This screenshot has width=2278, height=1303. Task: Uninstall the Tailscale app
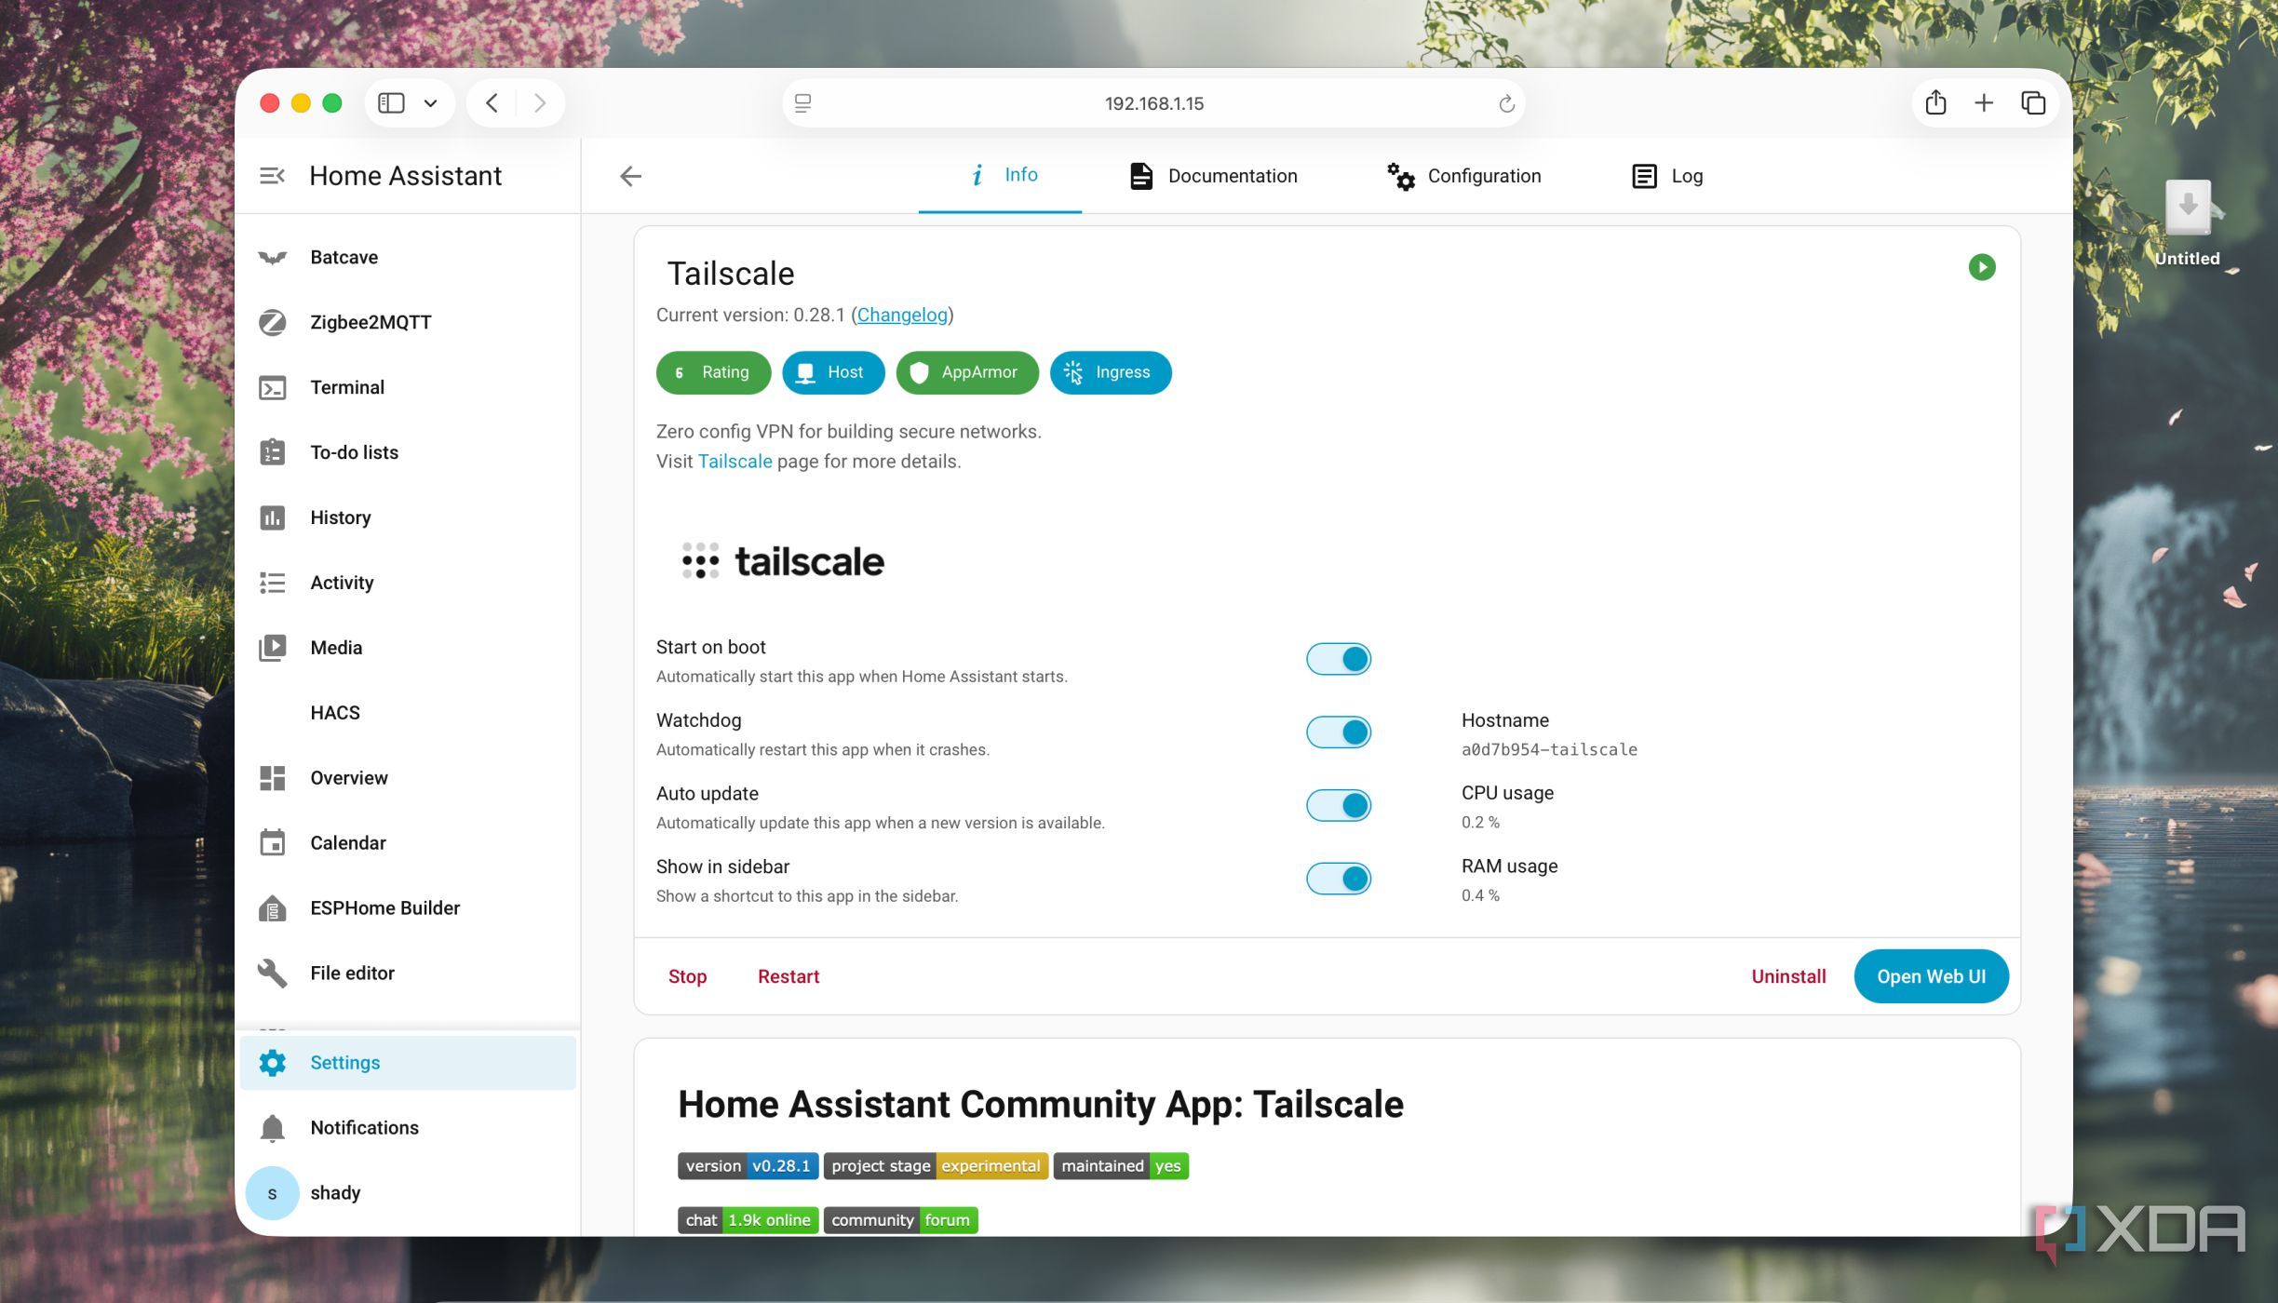(x=1788, y=976)
